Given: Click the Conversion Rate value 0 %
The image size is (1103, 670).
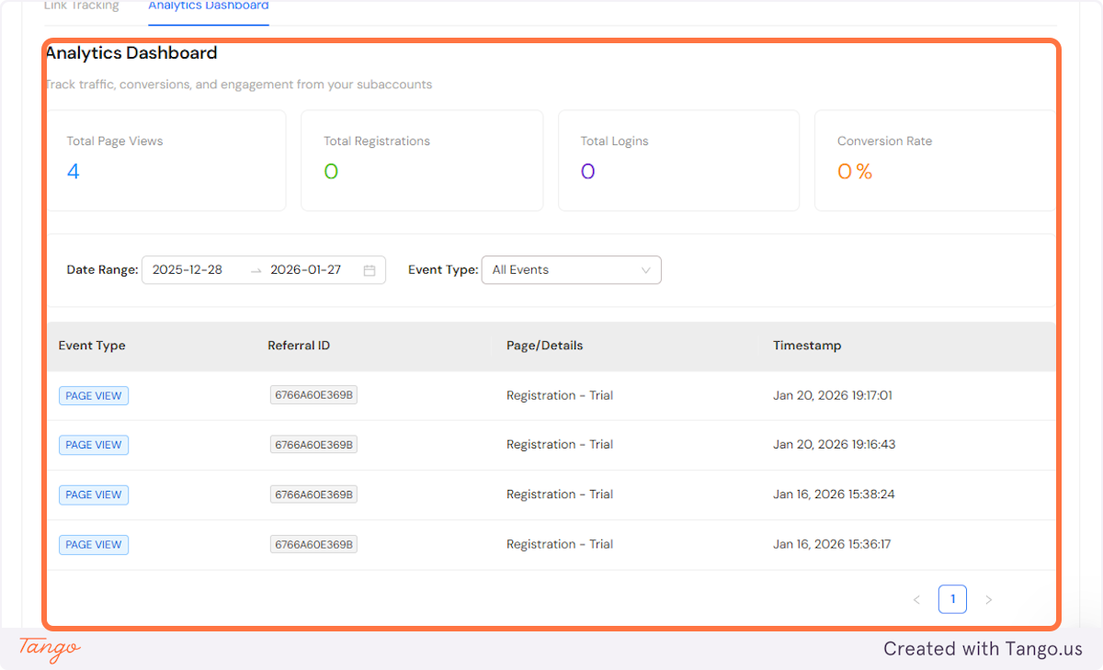Looking at the screenshot, I should (x=855, y=172).
